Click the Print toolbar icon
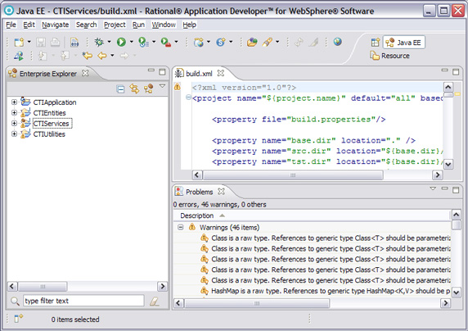 [55, 42]
